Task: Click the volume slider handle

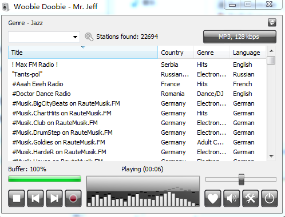Action: 242,179
